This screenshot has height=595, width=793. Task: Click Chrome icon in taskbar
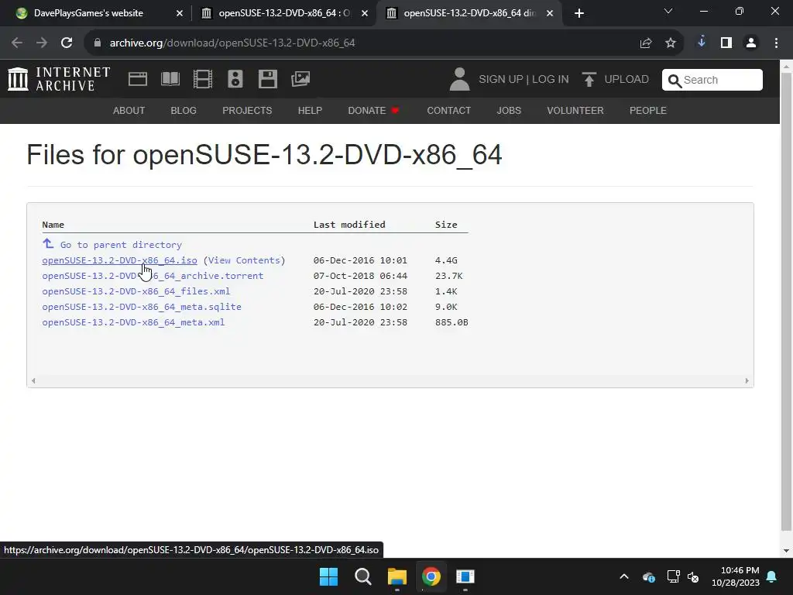[x=431, y=576]
